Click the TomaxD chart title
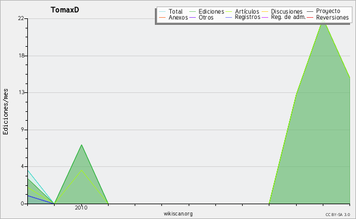The height and width of the screenshot is (219, 356). click(65, 10)
